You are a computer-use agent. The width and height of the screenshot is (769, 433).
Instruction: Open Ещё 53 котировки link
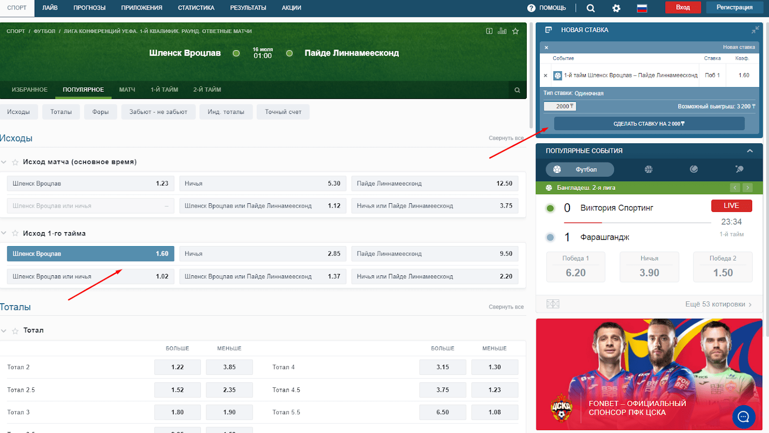(x=719, y=304)
